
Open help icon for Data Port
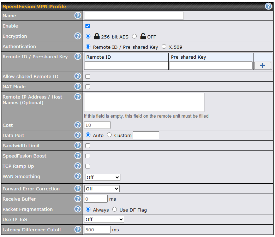(x=78, y=135)
